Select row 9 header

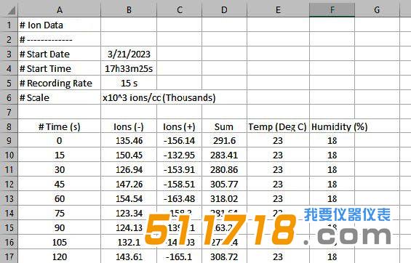[9, 140]
